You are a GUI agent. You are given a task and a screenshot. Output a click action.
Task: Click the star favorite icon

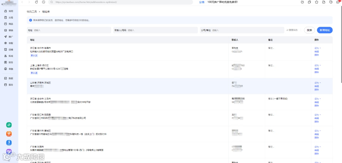point(316,2)
